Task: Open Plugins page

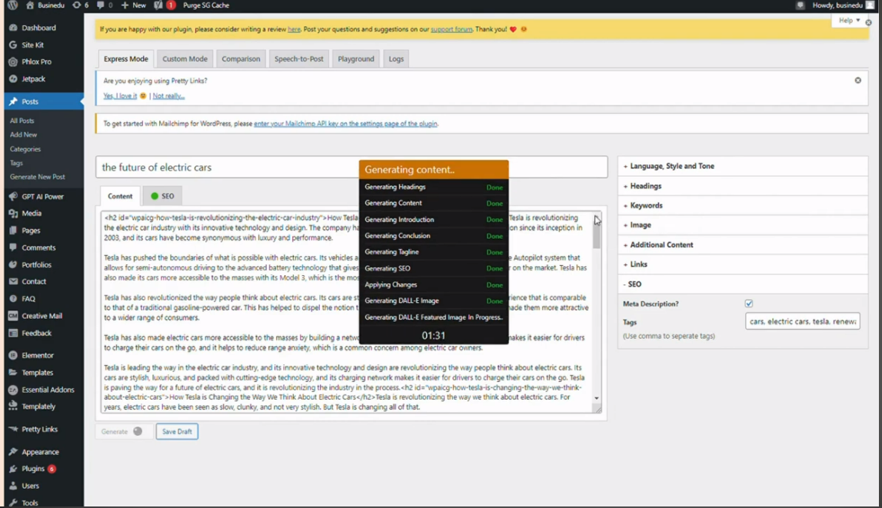Action: [32, 469]
